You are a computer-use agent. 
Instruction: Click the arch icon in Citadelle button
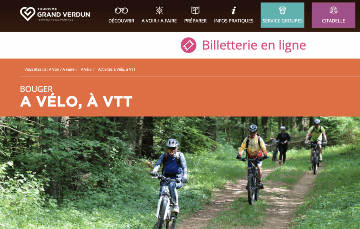coord(333,10)
